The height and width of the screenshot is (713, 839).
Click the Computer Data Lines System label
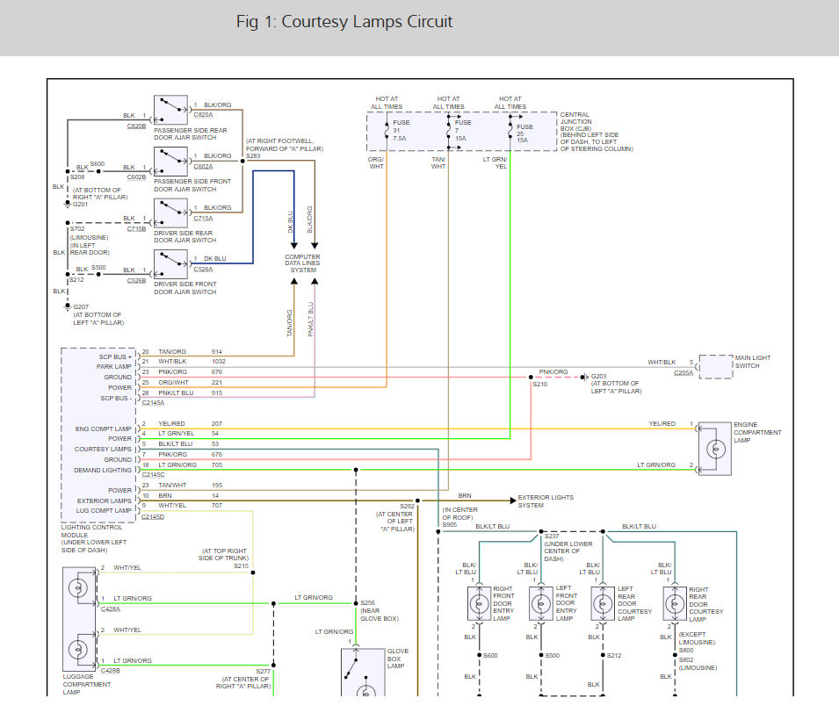pos(302,263)
